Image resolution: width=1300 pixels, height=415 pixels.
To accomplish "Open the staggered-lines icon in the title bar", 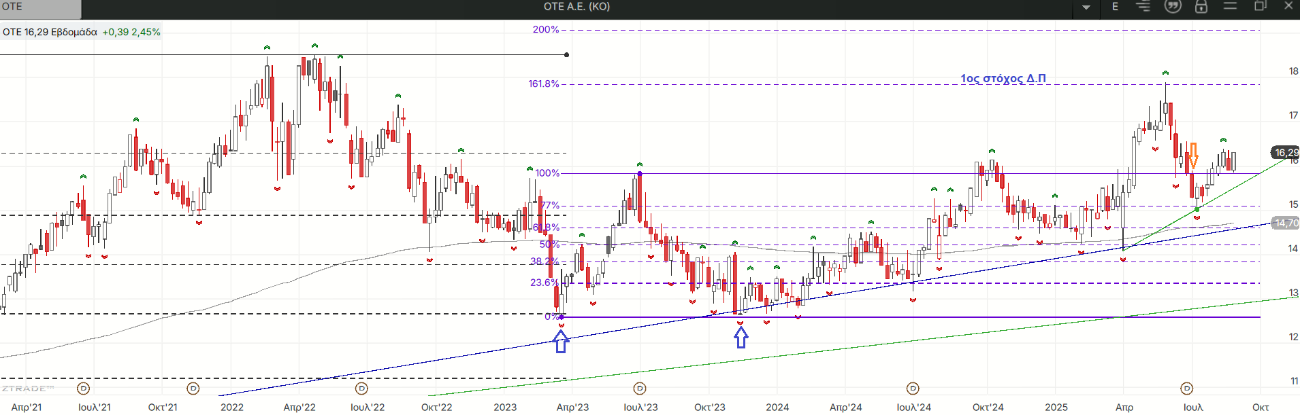I will point(1143,6).
